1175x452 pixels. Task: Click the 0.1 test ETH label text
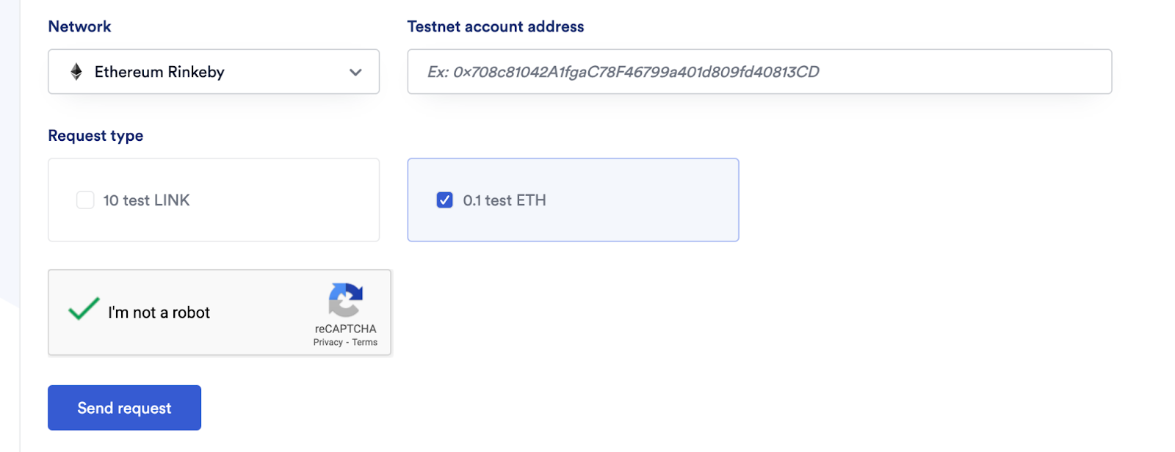(505, 200)
